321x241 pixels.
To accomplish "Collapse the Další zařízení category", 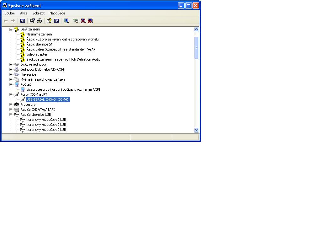I will point(11,29).
